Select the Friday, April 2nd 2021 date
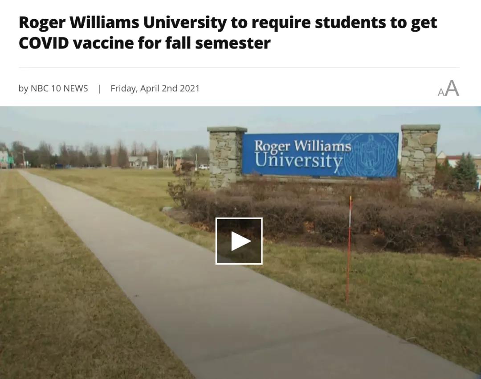Image resolution: width=481 pixels, height=379 pixels. 155,88
